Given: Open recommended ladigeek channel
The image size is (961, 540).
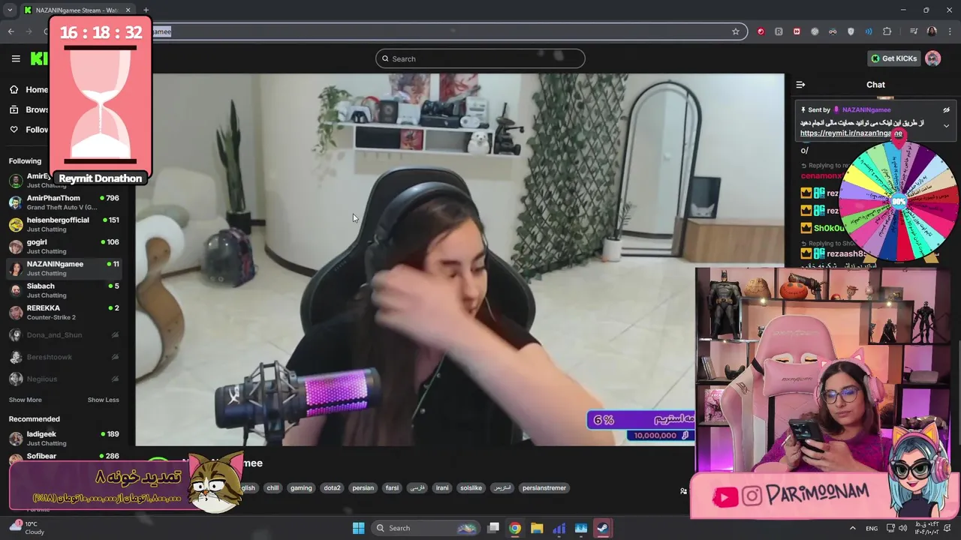Looking at the screenshot, I should (64, 438).
